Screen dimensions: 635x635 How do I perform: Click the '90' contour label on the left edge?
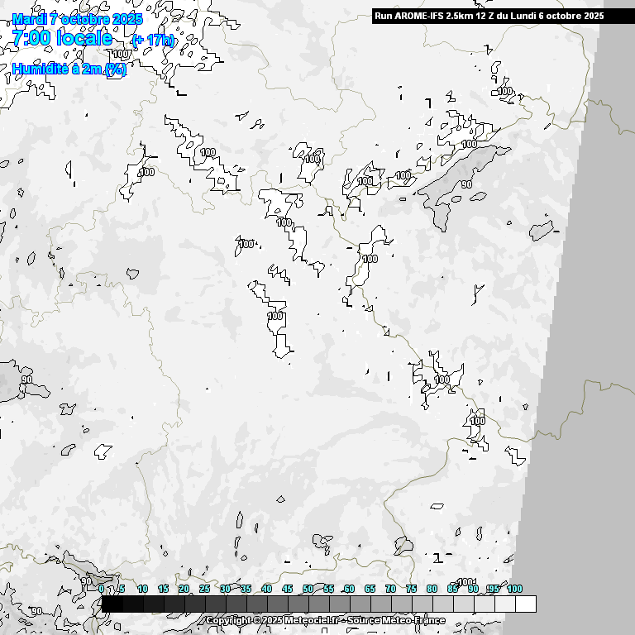pos(26,380)
